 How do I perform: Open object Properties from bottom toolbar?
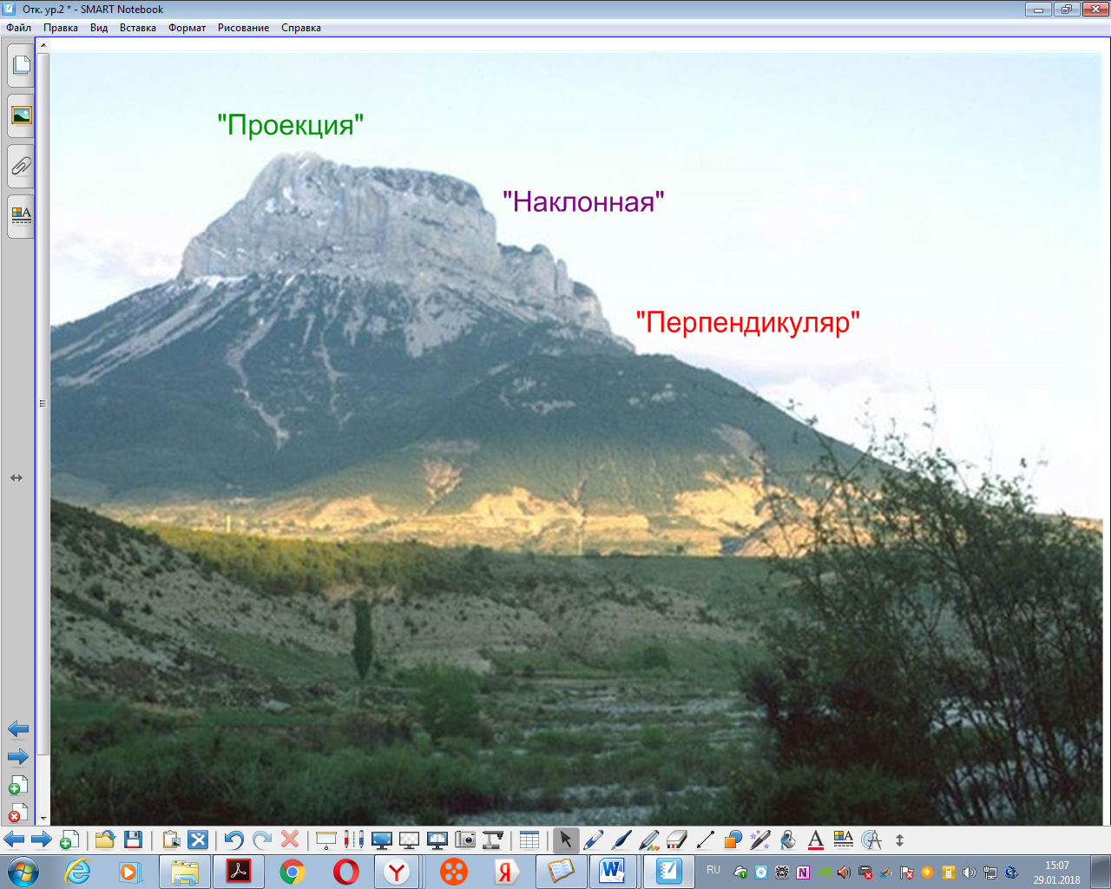(x=844, y=840)
